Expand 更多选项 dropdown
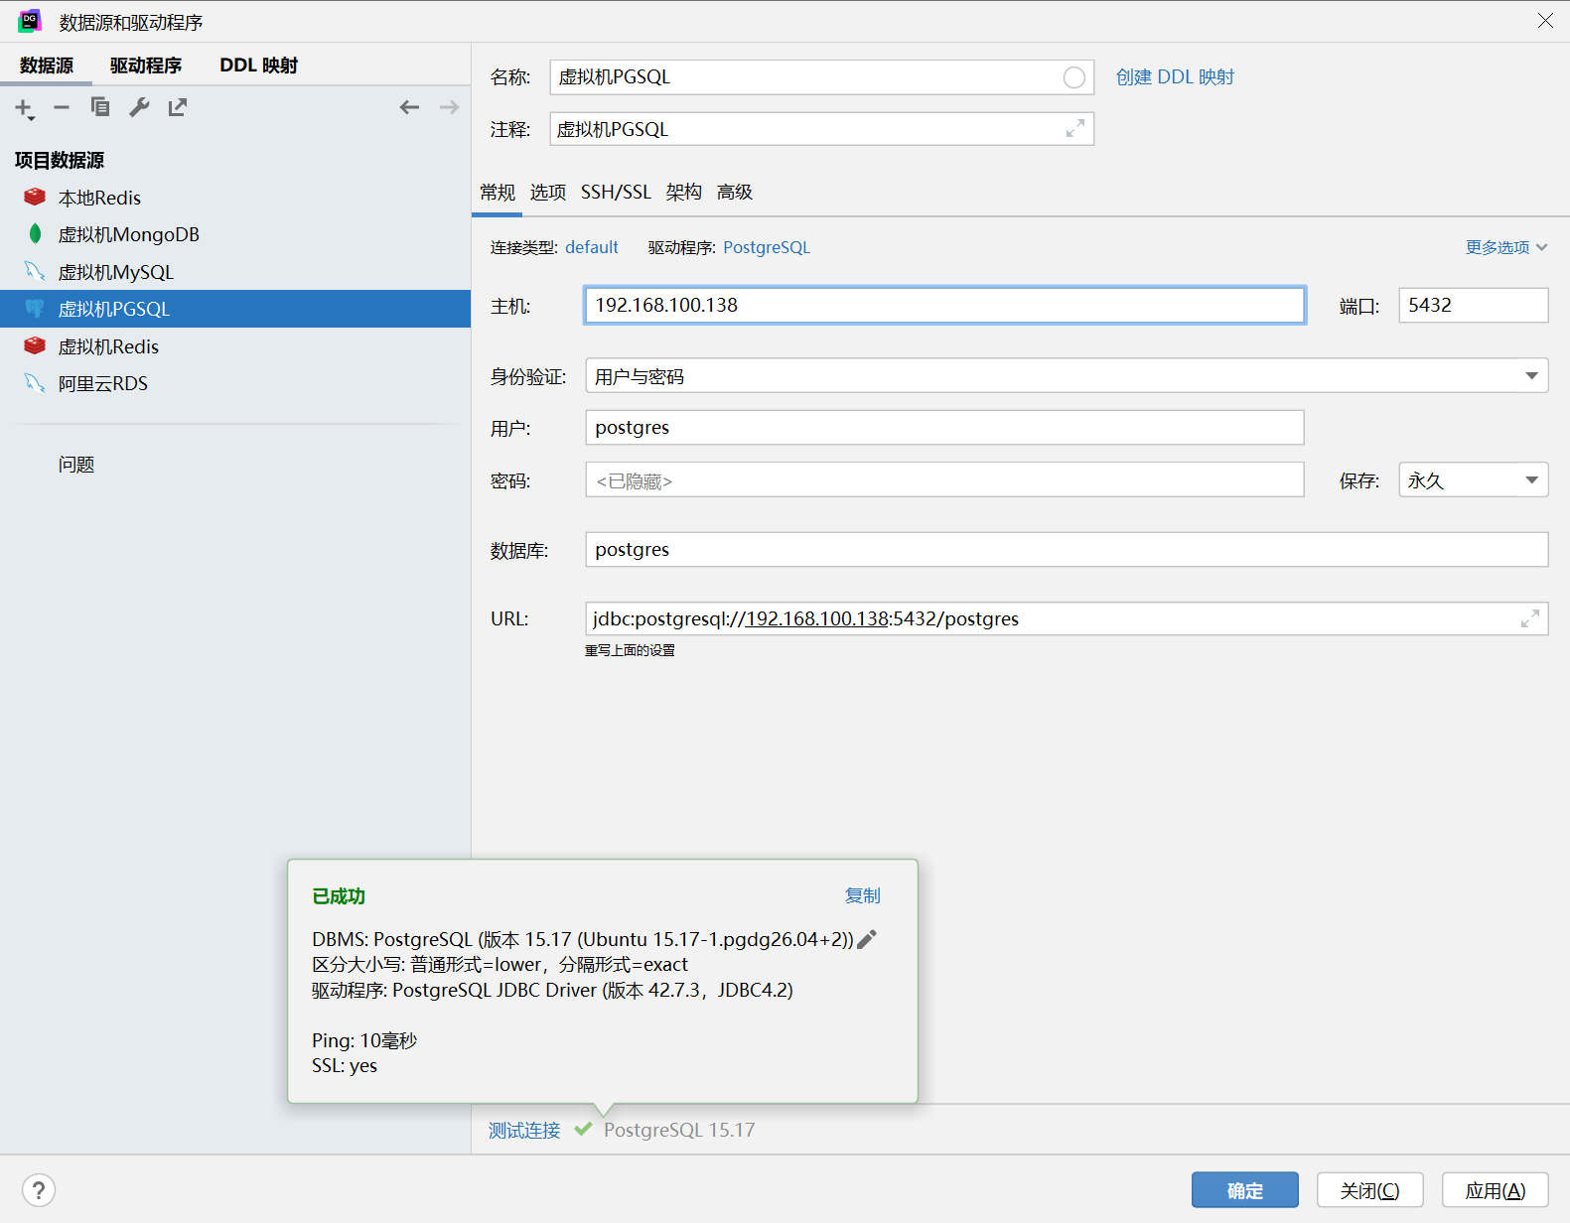1570x1223 pixels. 1506,247
